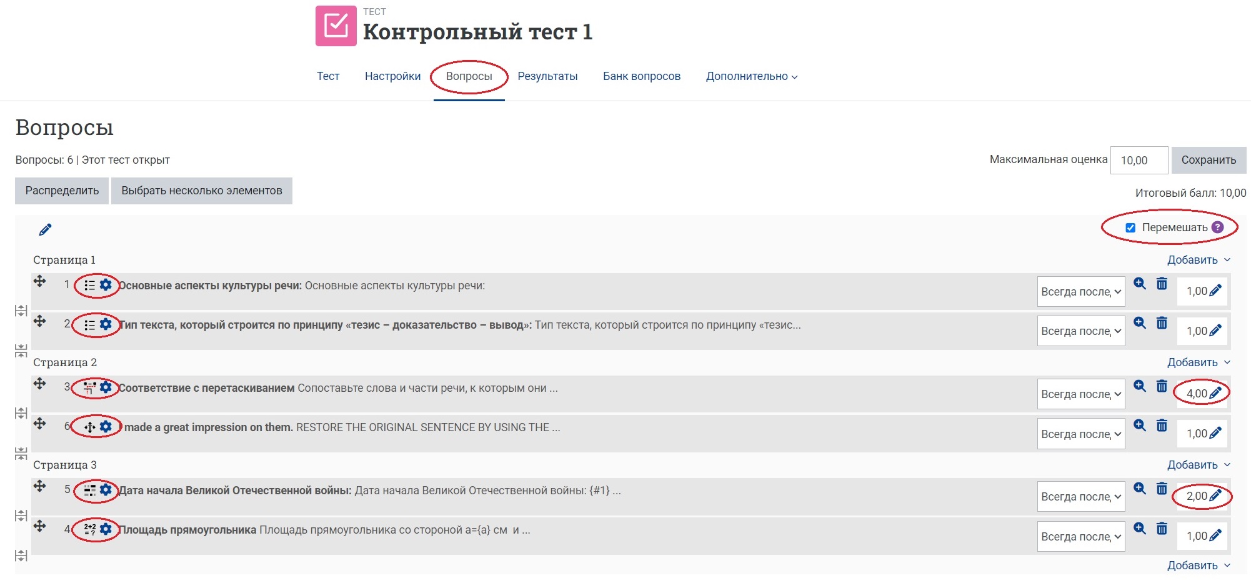
Task: Edit 1,00 mark of question 1
Action: (x=1215, y=291)
